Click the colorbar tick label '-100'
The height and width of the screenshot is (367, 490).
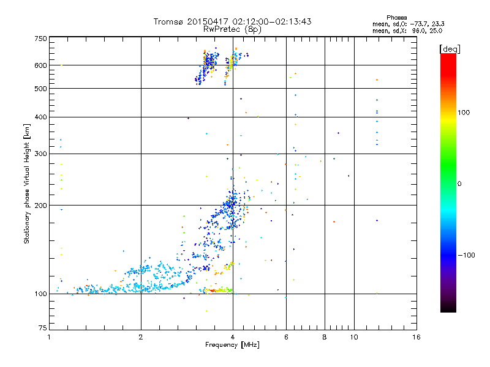467,255
